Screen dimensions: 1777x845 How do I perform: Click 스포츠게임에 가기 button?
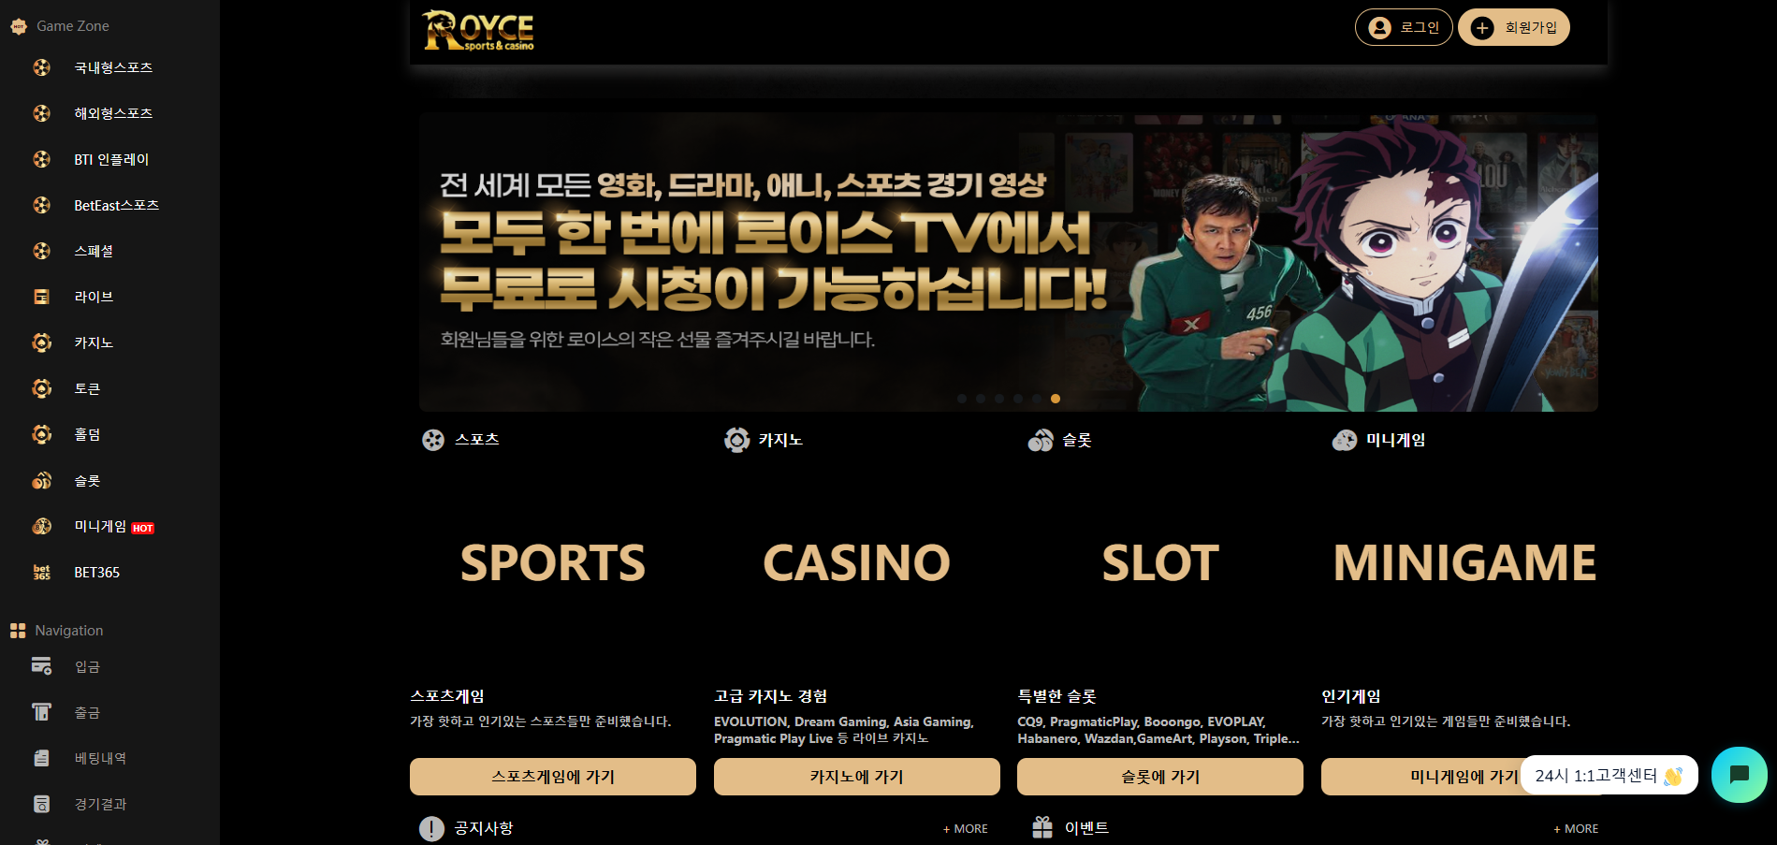(553, 777)
